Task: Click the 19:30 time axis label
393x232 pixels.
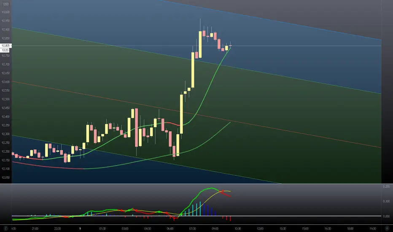Action: pos(373,229)
